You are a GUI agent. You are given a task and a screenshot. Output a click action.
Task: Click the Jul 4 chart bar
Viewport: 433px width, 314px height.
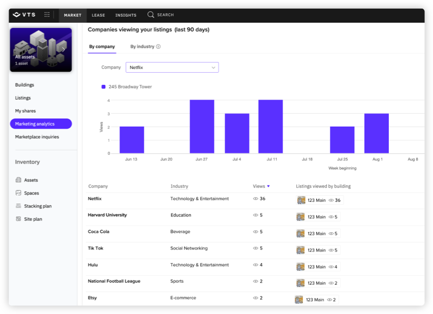pyautogui.click(x=237, y=133)
